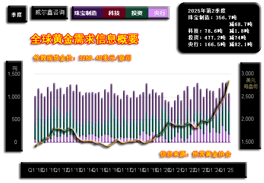The image size is (264, 183).
Task: Click the 500 tonnes axis label
Action: pyautogui.click(x=16, y=120)
